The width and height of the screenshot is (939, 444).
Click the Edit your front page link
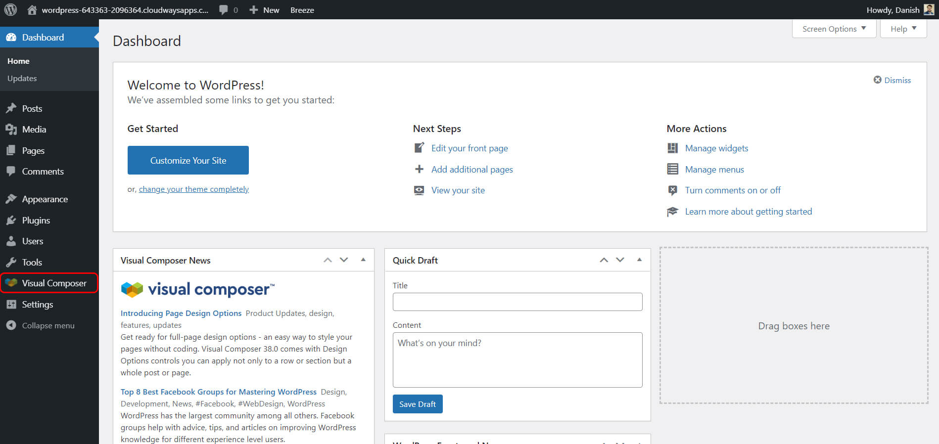pos(469,148)
